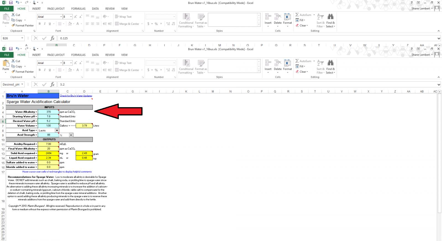Screen dimensions: 442x241
Task: Open FILE tab in lower Excel window
Action: [x=7, y=55]
